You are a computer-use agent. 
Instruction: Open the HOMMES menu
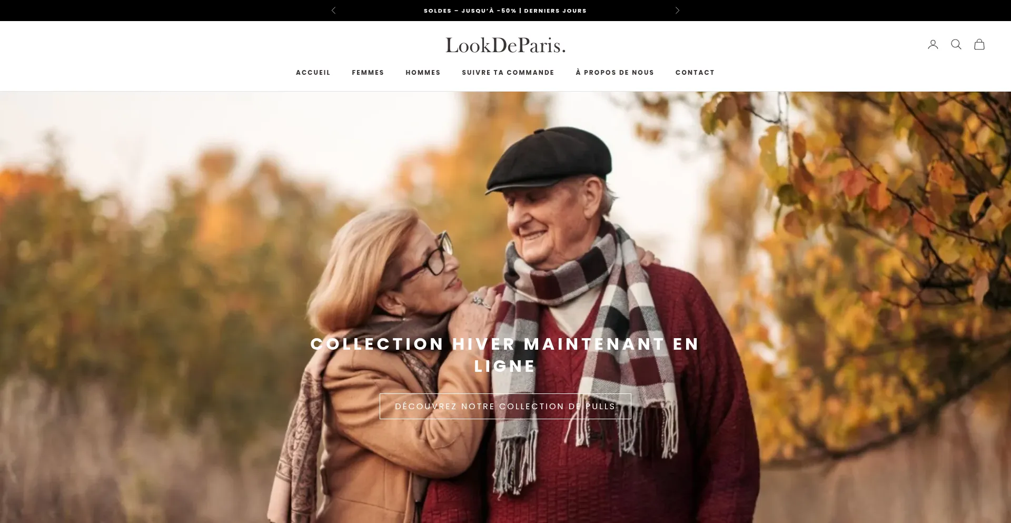pyautogui.click(x=423, y=73)
